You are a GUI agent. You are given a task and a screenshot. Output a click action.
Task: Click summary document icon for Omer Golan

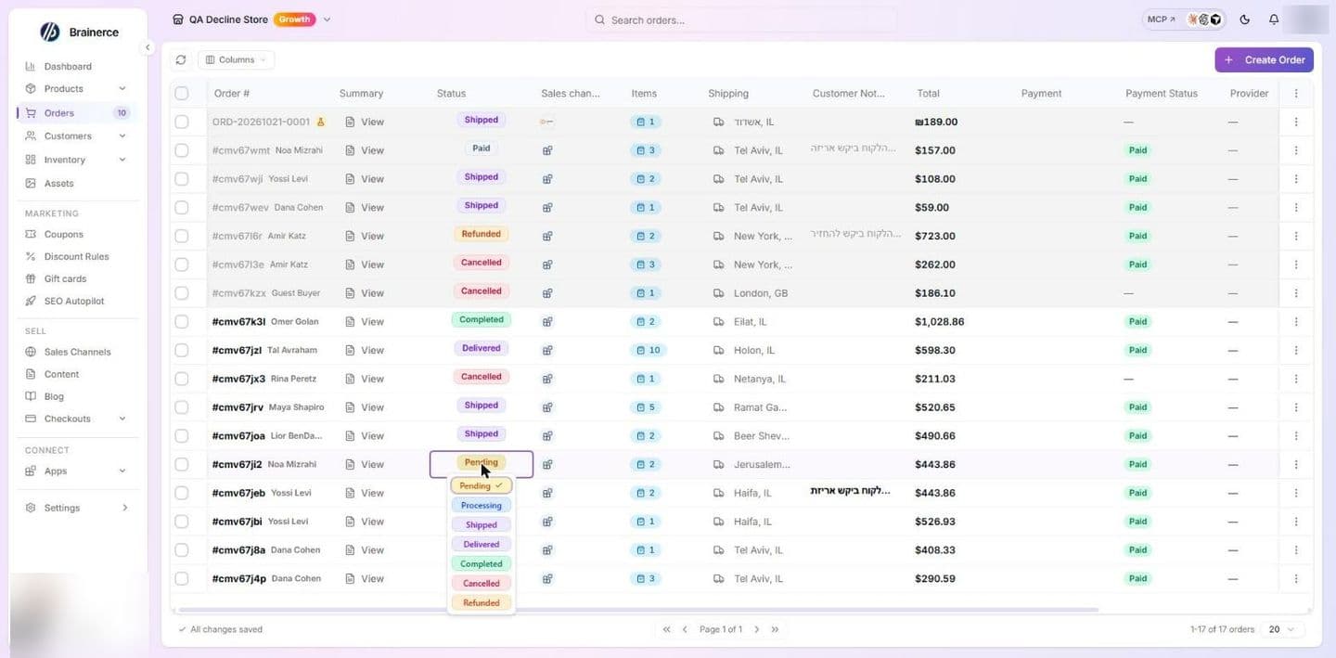350,322
